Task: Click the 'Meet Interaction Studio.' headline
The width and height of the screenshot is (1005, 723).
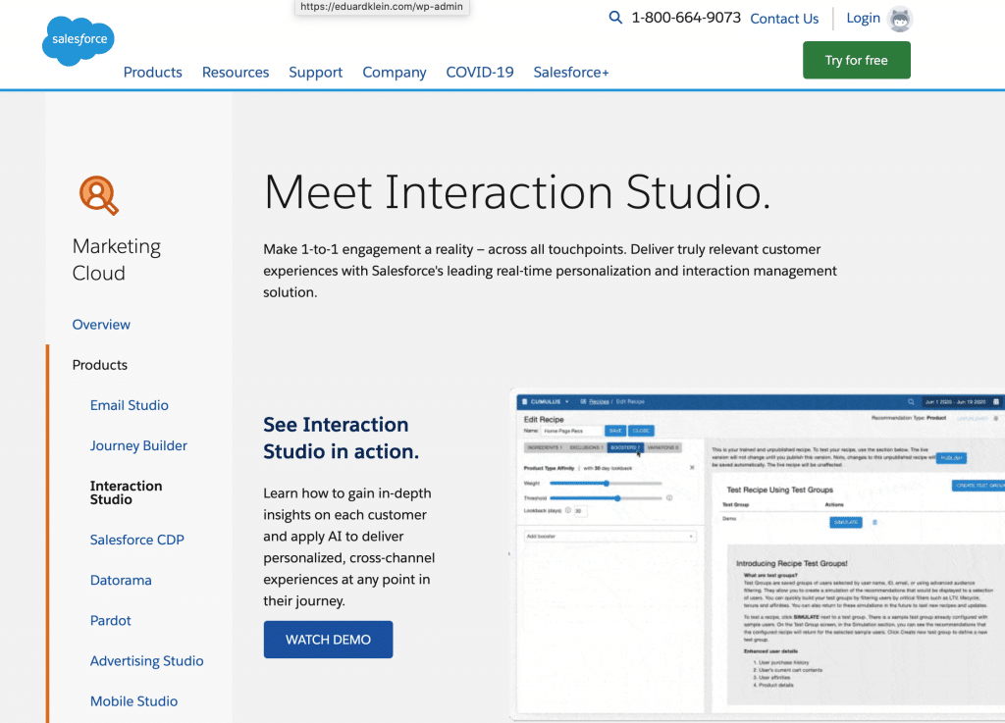Action: [x=516, y=191]
